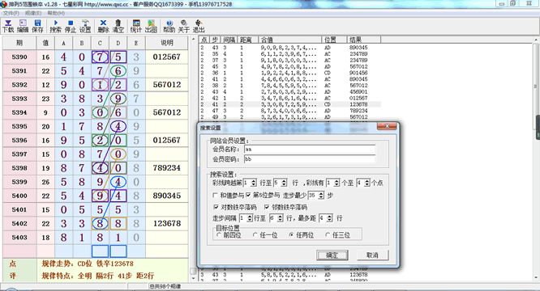Select the results row with 901456

tap(290, 73)
